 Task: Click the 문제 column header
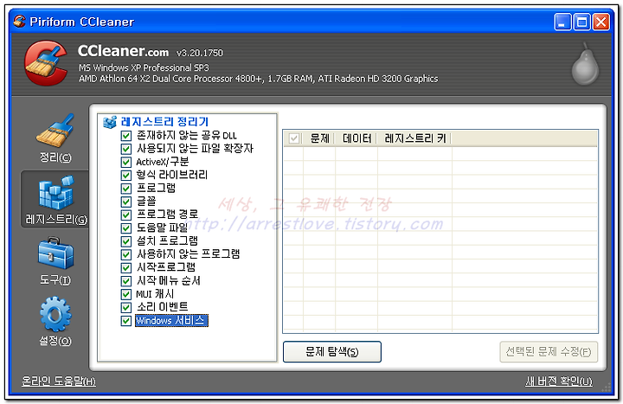tap(319, 138)
